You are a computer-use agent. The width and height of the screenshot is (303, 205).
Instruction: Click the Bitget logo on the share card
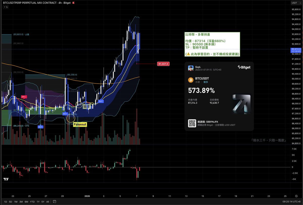244,67
